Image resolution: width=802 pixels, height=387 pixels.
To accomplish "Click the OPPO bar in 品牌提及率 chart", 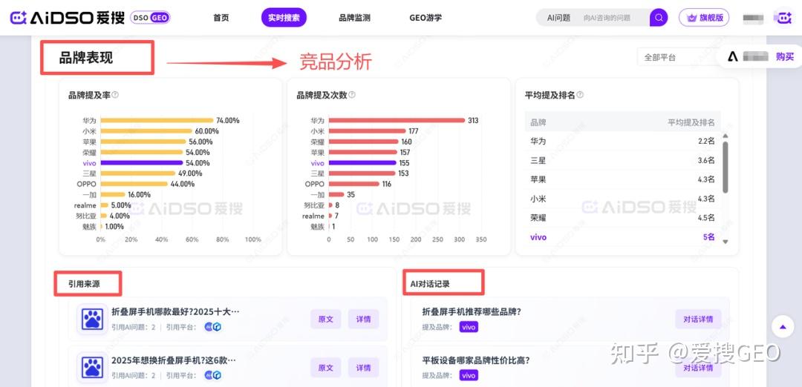I will (x=134, y=184).
